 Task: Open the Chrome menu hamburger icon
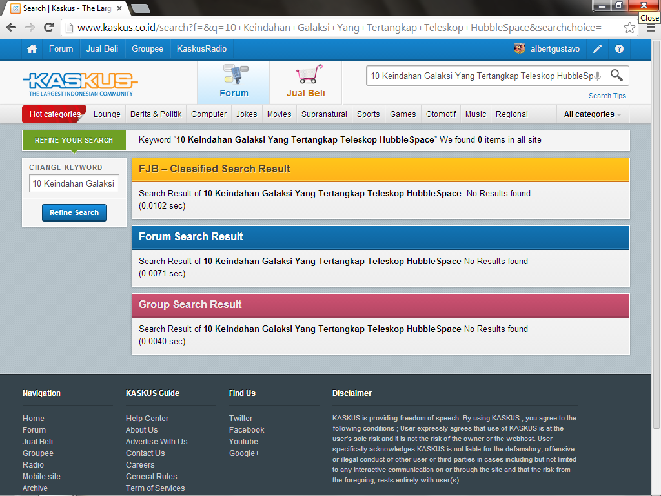[x=651, y=28]
